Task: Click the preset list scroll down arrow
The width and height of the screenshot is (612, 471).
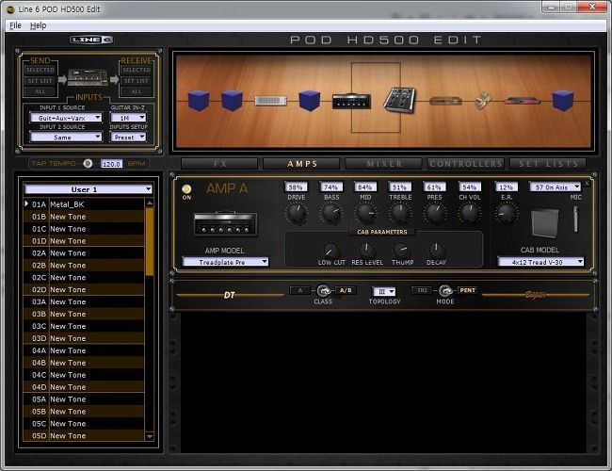Action: tap(150, 436)
